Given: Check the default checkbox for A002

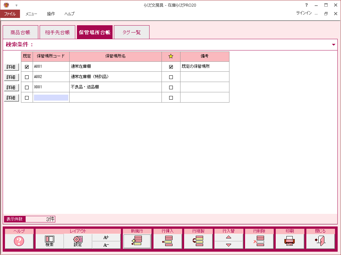Looking at the screenshot, I should [27, 77].
